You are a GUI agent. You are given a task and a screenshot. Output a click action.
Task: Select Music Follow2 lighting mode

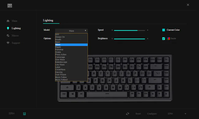point(71,80)
